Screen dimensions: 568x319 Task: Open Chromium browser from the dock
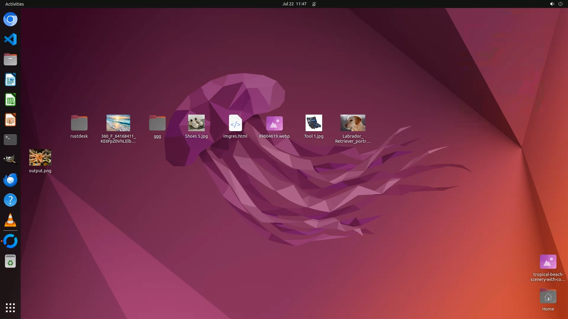coord(10,19)
